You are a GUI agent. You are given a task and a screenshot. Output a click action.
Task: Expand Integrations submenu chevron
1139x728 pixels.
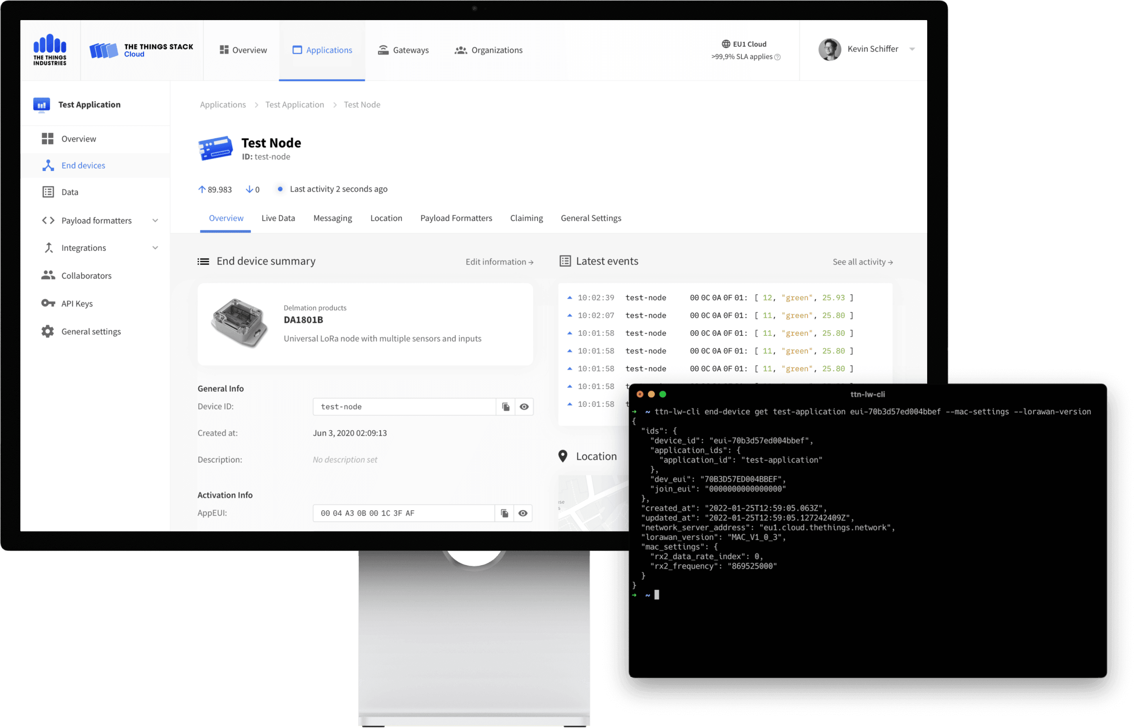point(155,248)
